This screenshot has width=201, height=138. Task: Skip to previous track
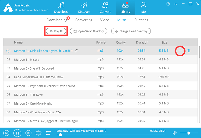6,133
